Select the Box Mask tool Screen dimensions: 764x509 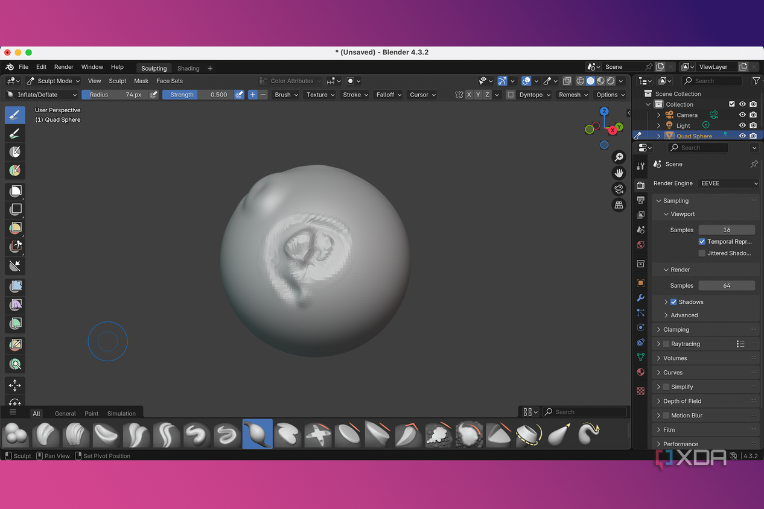click(x=15, y=191)
